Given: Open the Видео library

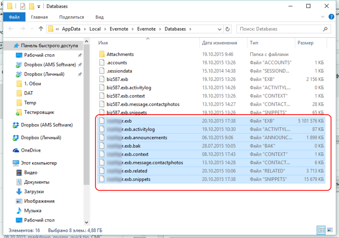Looking at the screenshot, I should pos(31,172).
